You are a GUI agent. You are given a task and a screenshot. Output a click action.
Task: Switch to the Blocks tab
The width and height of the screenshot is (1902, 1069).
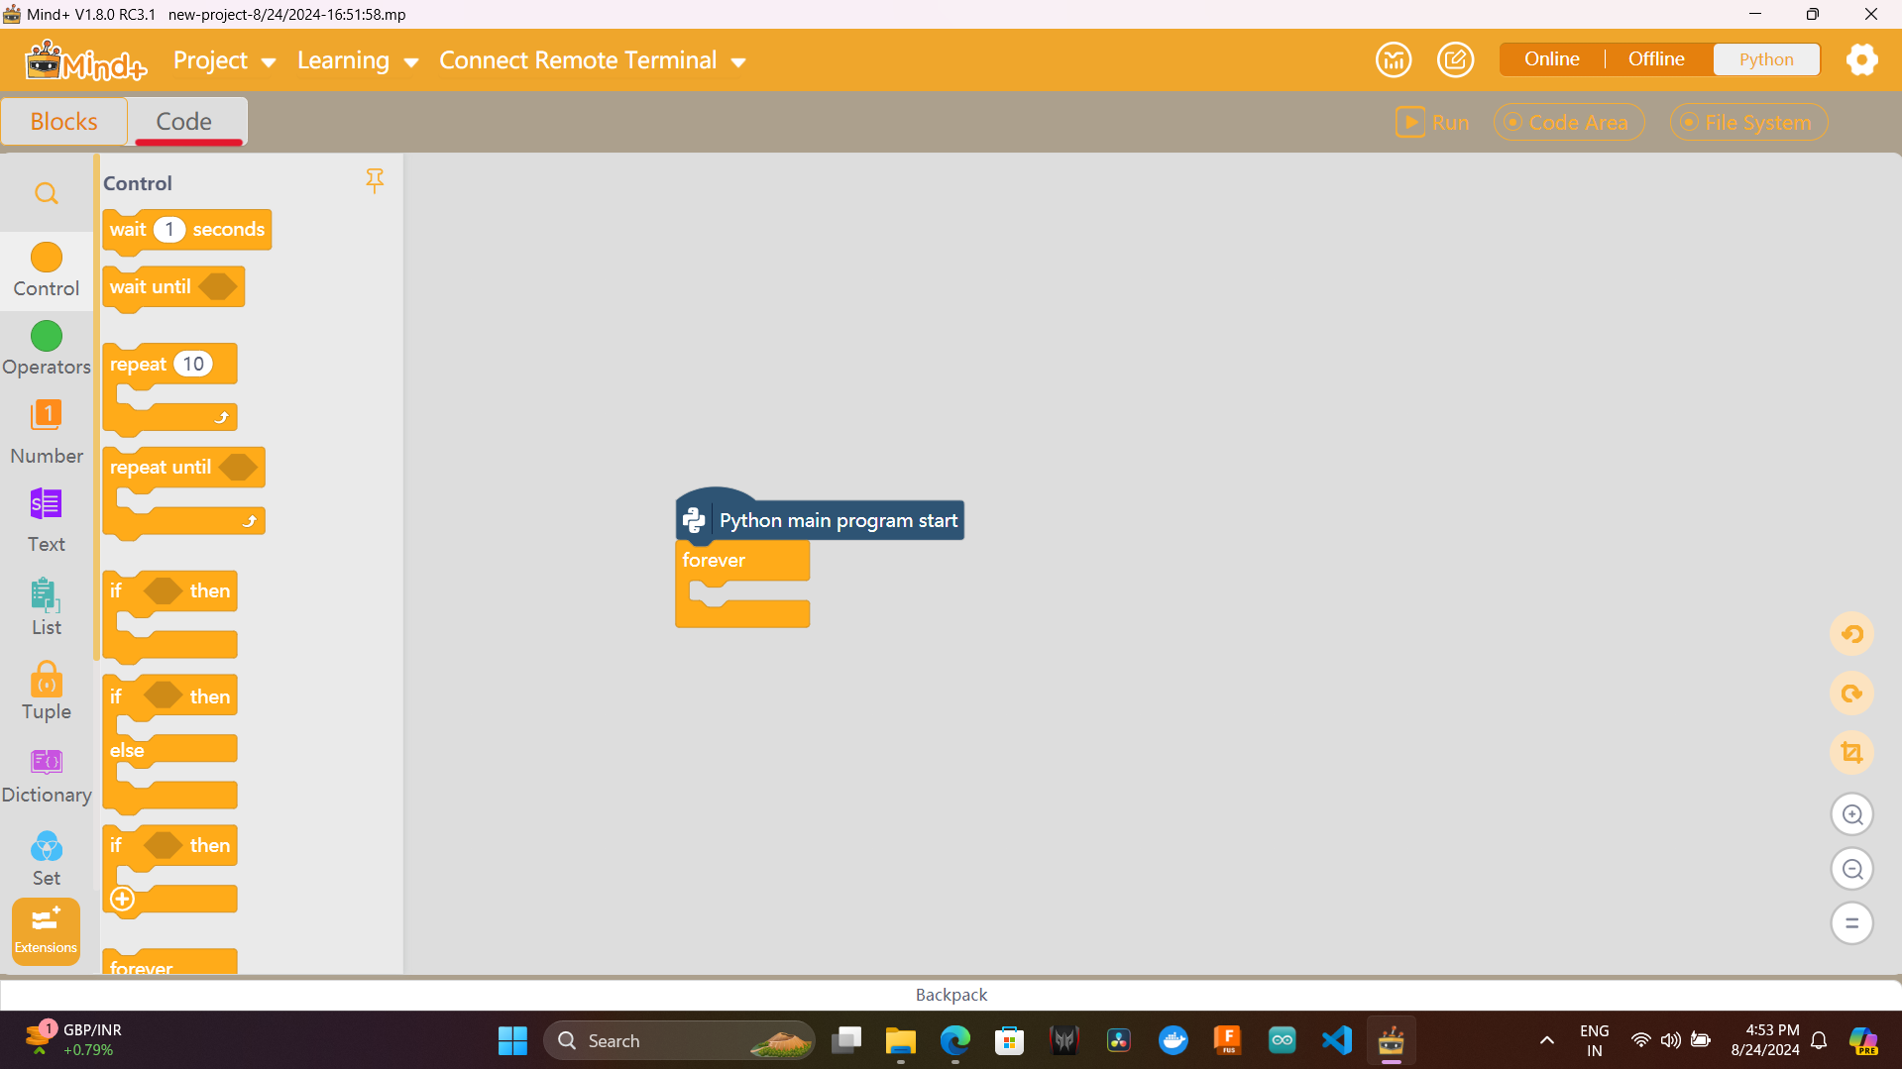(x=63, y=120)
